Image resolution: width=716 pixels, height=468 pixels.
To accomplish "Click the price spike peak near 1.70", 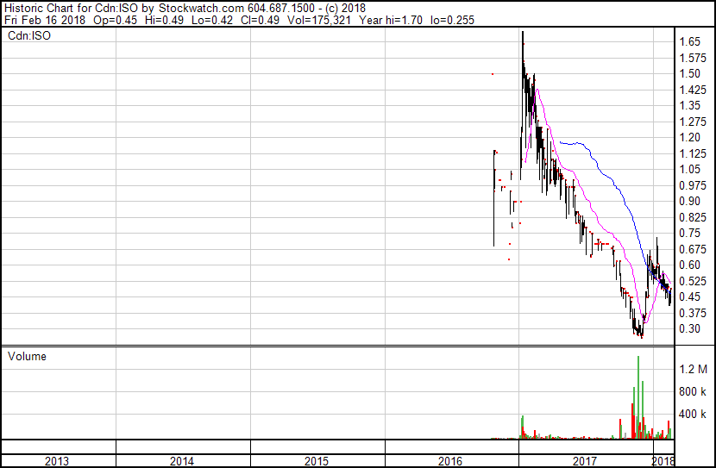I will click(x=523, y=32).
